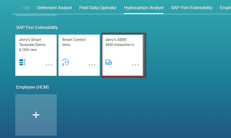Click the database icon on Jerry's Smart Template Demo tile

tap(22, 62)
